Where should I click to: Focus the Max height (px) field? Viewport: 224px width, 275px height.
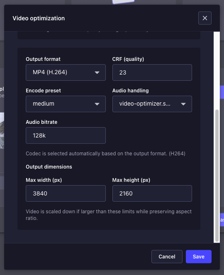click(152, 193)
